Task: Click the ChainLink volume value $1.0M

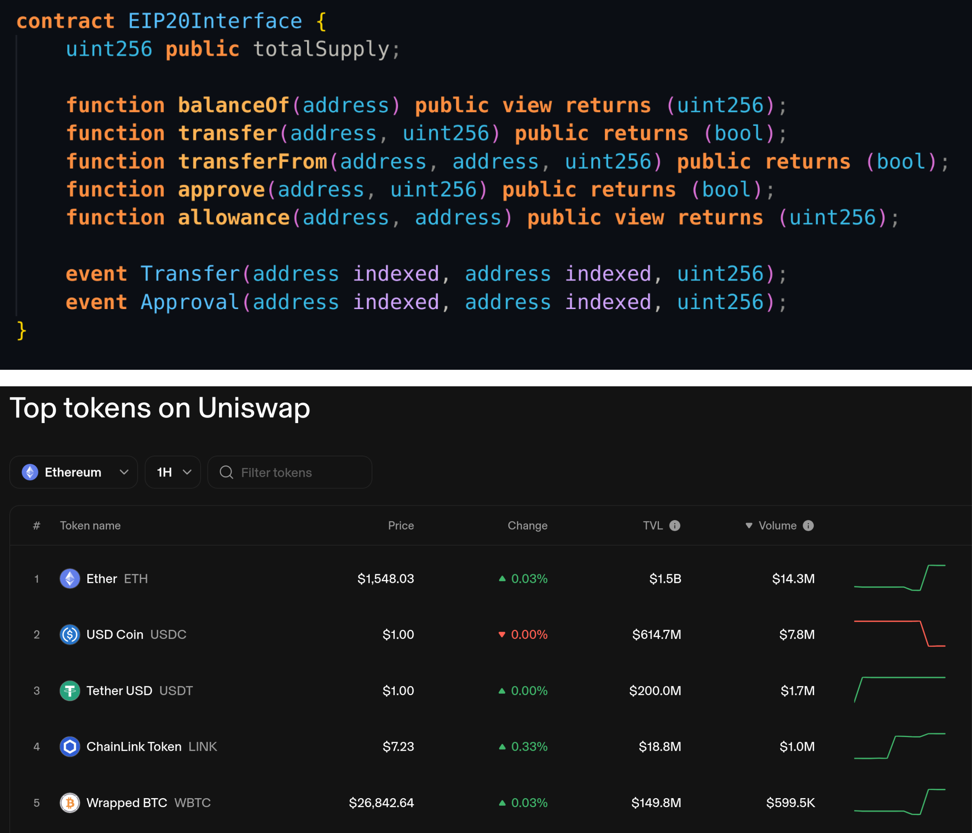Action: coord(797,746)
